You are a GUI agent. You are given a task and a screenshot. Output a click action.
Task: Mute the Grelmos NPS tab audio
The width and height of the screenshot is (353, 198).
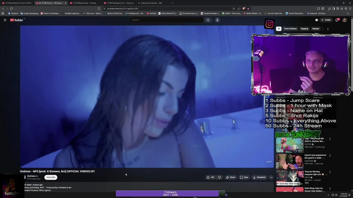click(40, 3)
